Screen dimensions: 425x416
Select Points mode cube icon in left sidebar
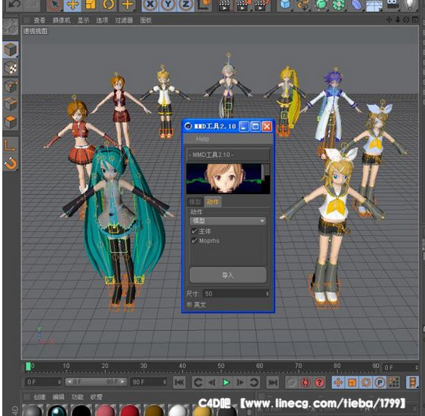click(x=11, y=86)
